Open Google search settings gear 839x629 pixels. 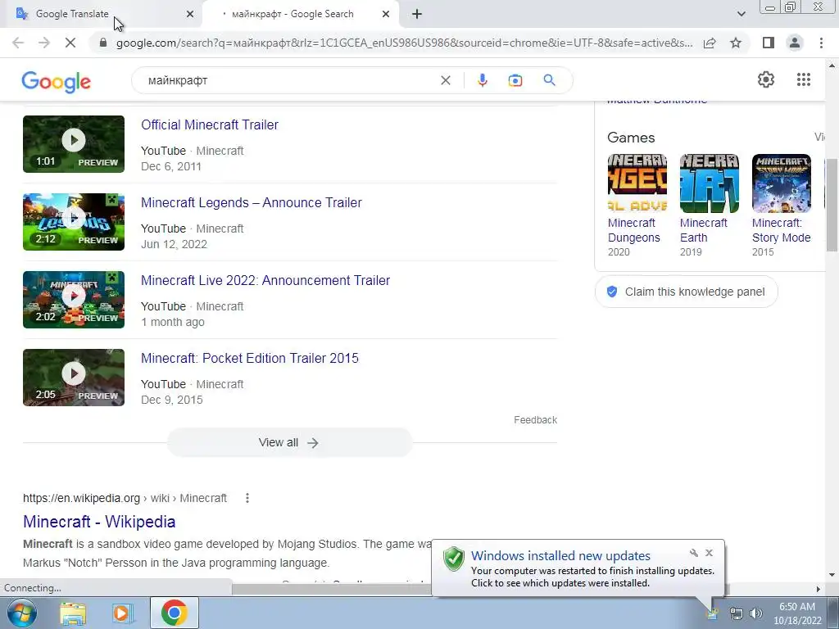tap(766, 79)
